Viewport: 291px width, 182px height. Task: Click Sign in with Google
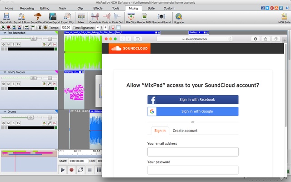[x=193, y=111]
